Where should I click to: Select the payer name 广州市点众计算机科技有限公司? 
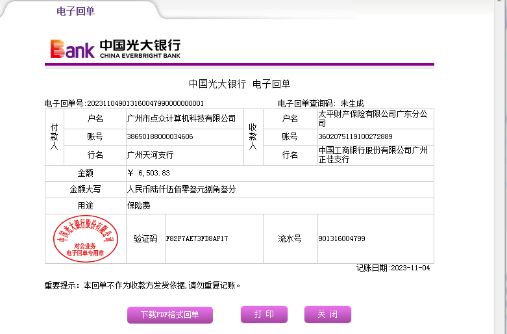[181, 118]
